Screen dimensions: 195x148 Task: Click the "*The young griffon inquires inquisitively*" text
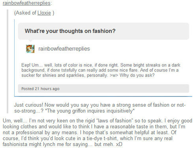point(90,111)
